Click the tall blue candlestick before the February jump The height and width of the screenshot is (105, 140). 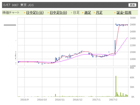point(115,47)
